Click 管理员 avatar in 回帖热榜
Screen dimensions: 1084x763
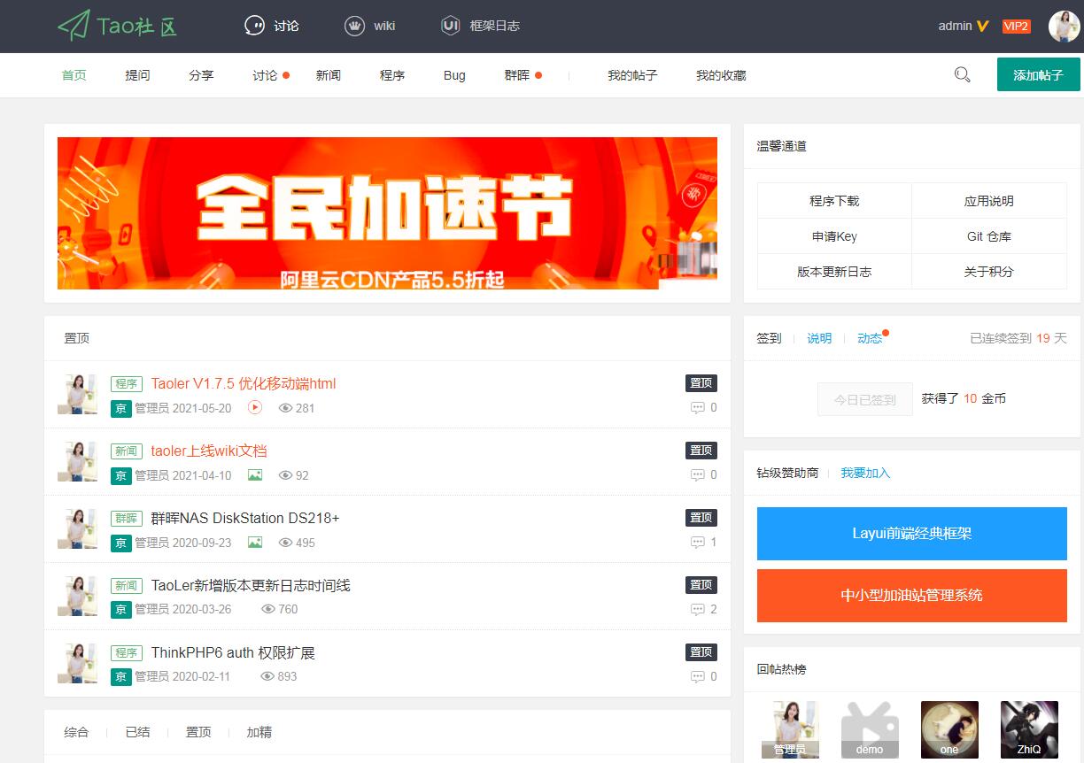tap(790, 729)
